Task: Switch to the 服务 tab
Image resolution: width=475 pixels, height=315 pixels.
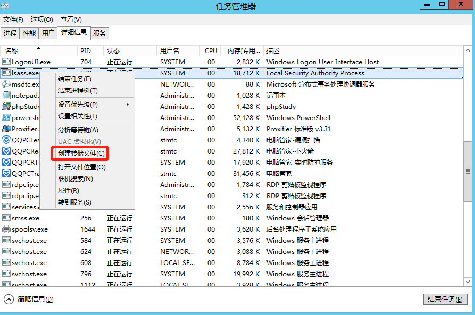Action: (99, 33)
